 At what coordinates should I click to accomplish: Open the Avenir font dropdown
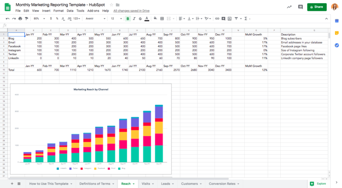(94, 19)
